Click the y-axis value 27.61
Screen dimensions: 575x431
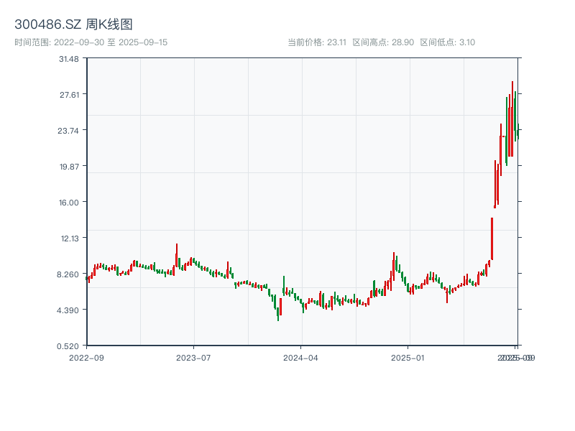click(x=69, y=95)
